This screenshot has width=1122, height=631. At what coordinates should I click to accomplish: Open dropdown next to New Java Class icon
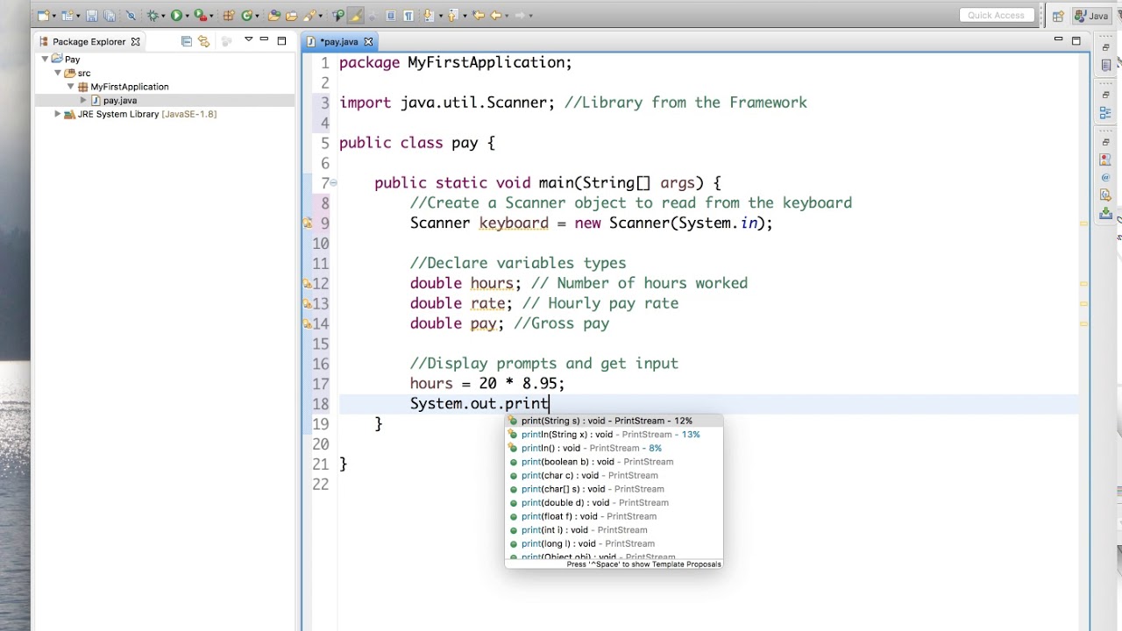pyautogui.click(x=257, y=16)
